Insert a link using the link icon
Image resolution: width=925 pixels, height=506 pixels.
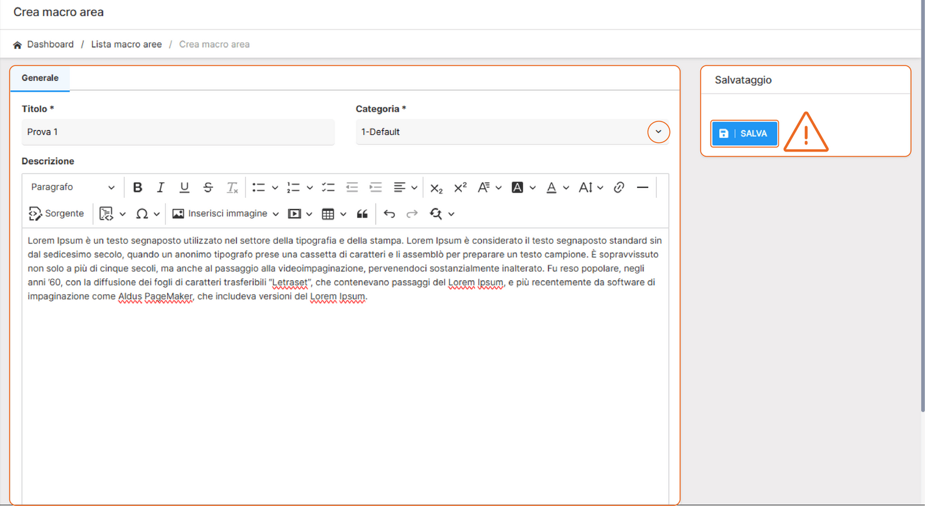[619, 187]
